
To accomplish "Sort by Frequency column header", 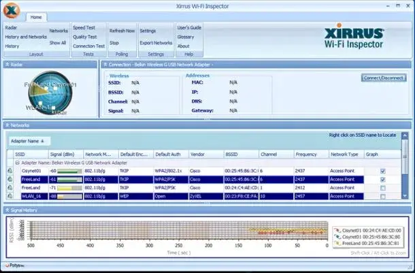I will pos(312,154).
